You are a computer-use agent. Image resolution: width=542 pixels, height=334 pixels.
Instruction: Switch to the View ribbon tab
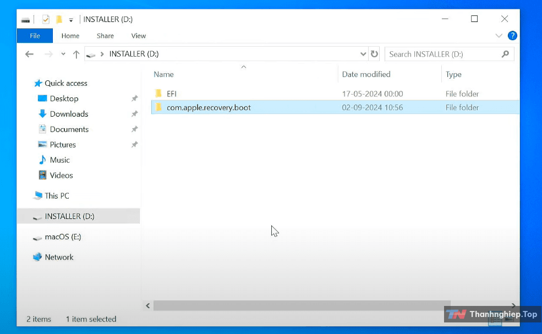pyautogui.click(x=138, y=36)
